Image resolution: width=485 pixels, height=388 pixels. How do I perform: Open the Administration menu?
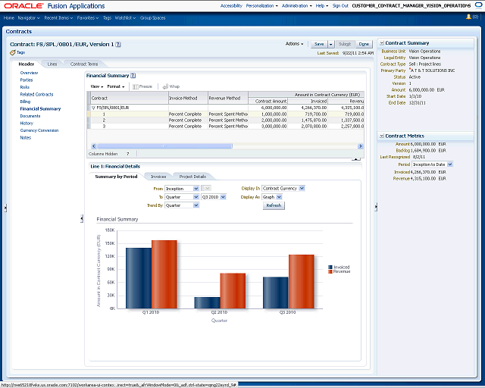[x=296, y=5]
